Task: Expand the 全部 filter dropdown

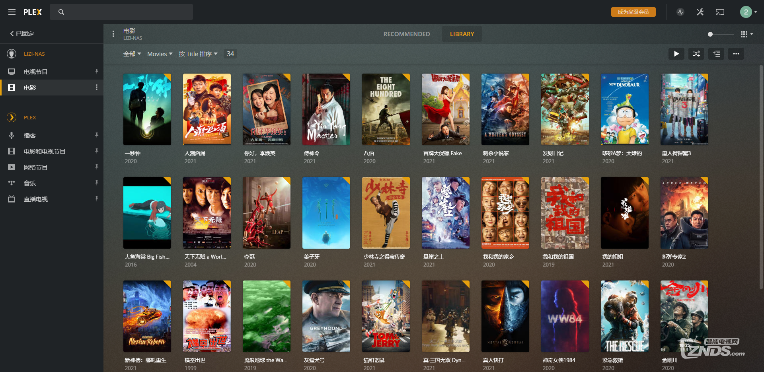Action: click(132, 54)
